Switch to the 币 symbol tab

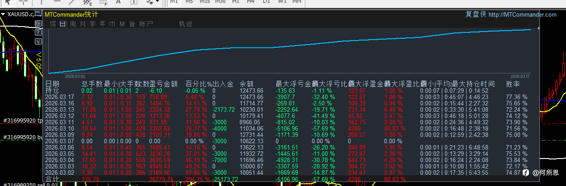point(112,24)
